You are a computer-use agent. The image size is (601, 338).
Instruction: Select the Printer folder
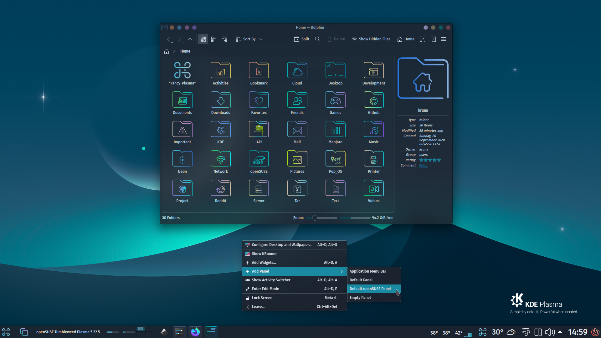click(374, 162)
